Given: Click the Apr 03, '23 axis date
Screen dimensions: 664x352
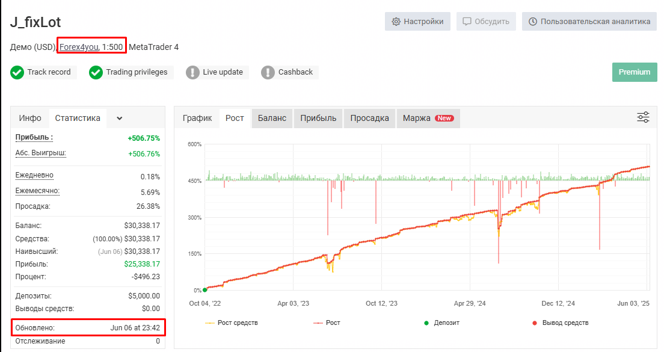Looking at the screenshot, I should tap(293, 303).
